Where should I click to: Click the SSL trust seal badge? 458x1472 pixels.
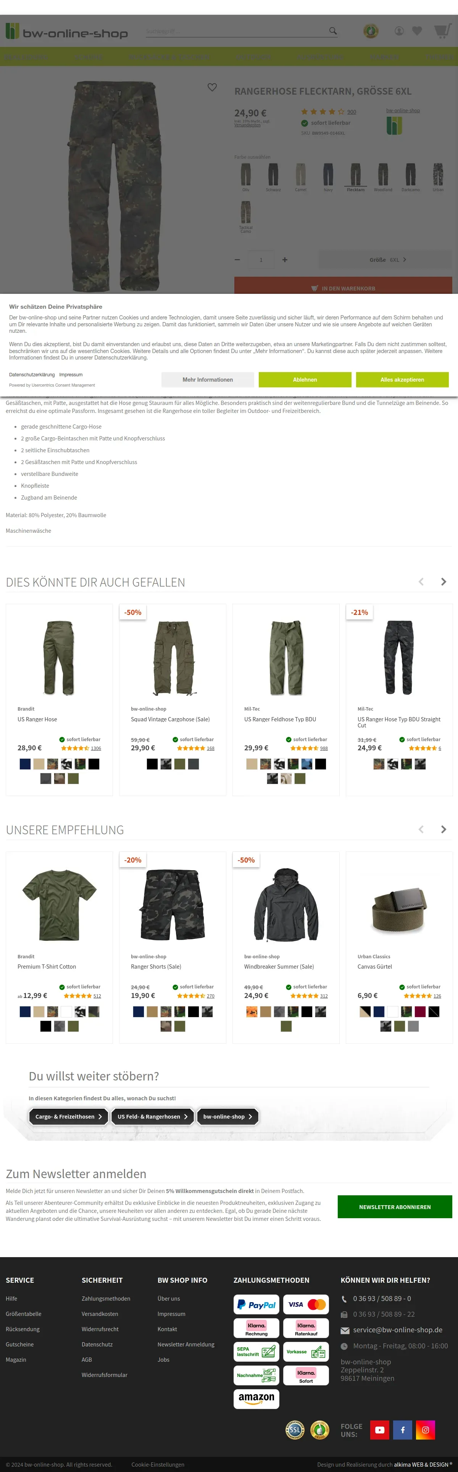click(x=295, y=1430)
